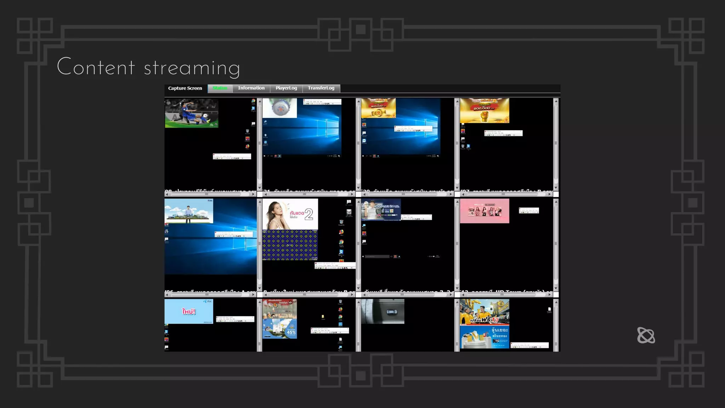Click horizontal scrollbar thumb under sunscreen ad panel
Viewport: 725px width, 408px height.
pos(305,294)
